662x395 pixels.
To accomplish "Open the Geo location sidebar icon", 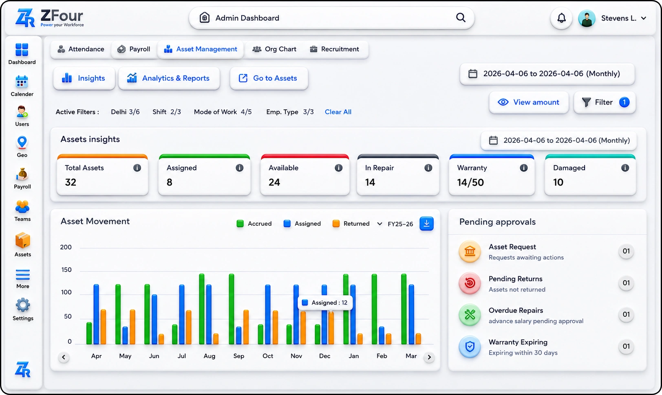I will tap(22, 143).
